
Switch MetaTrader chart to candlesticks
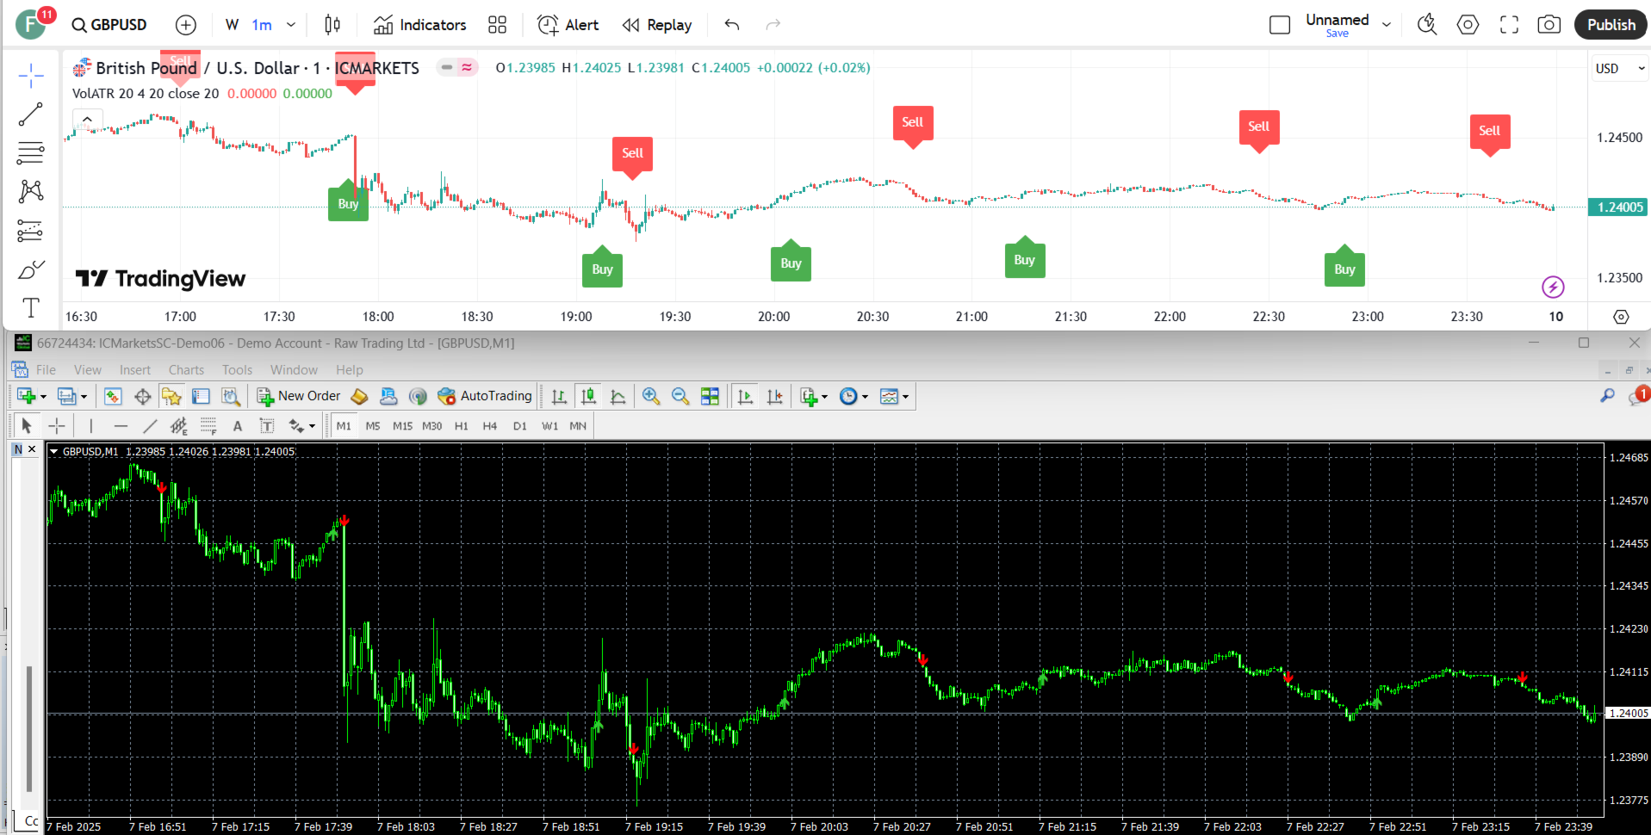coord(588,396)
